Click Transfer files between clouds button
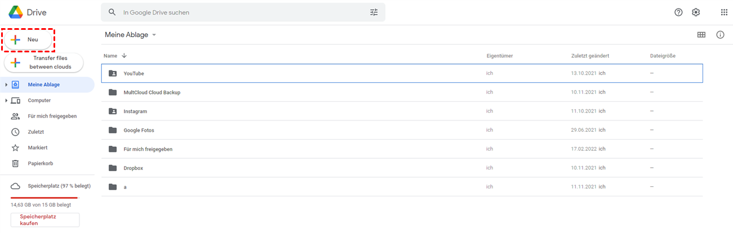 point(44,62)
